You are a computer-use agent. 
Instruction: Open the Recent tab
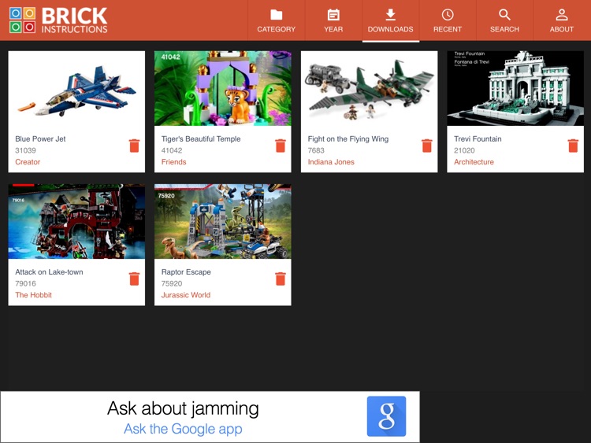click(x=448, y=20)
